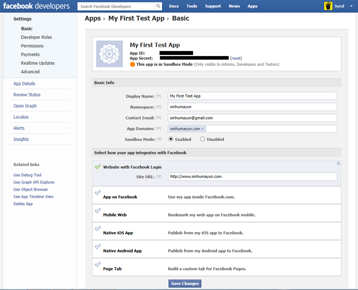The height and width of the screenshot is (290, 358).
Task: Click the App Secret reset link
Action: [x=236, y=58]
